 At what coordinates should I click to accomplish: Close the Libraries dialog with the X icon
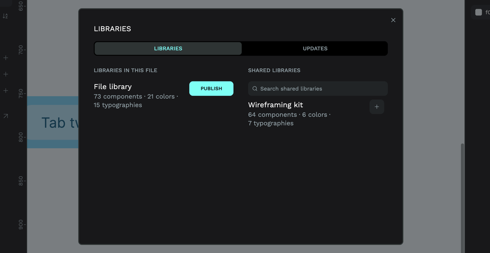pos(393,20)
